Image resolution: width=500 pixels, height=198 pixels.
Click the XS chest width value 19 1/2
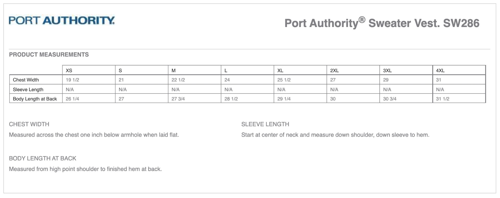point(72,80)
